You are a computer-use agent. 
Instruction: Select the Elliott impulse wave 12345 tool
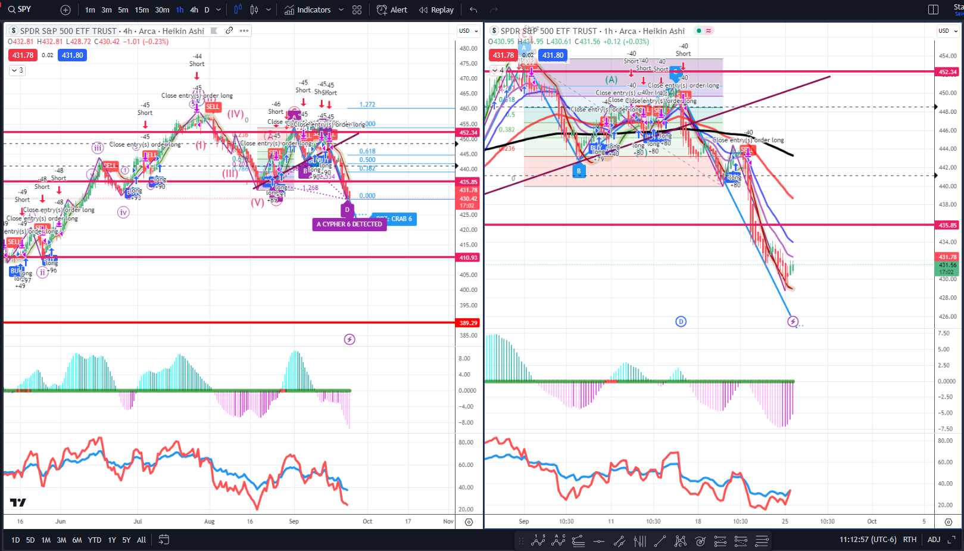[538, 541]
